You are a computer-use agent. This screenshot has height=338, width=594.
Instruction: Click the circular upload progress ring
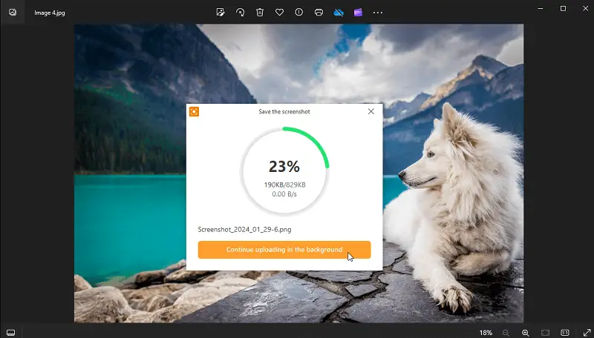pos(284,171)
